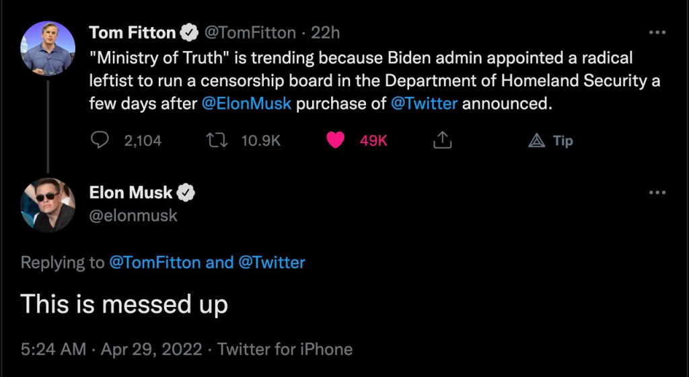Click the Tom Fitton display name
Screen dimensions: 689x377
tap(132, 32)
